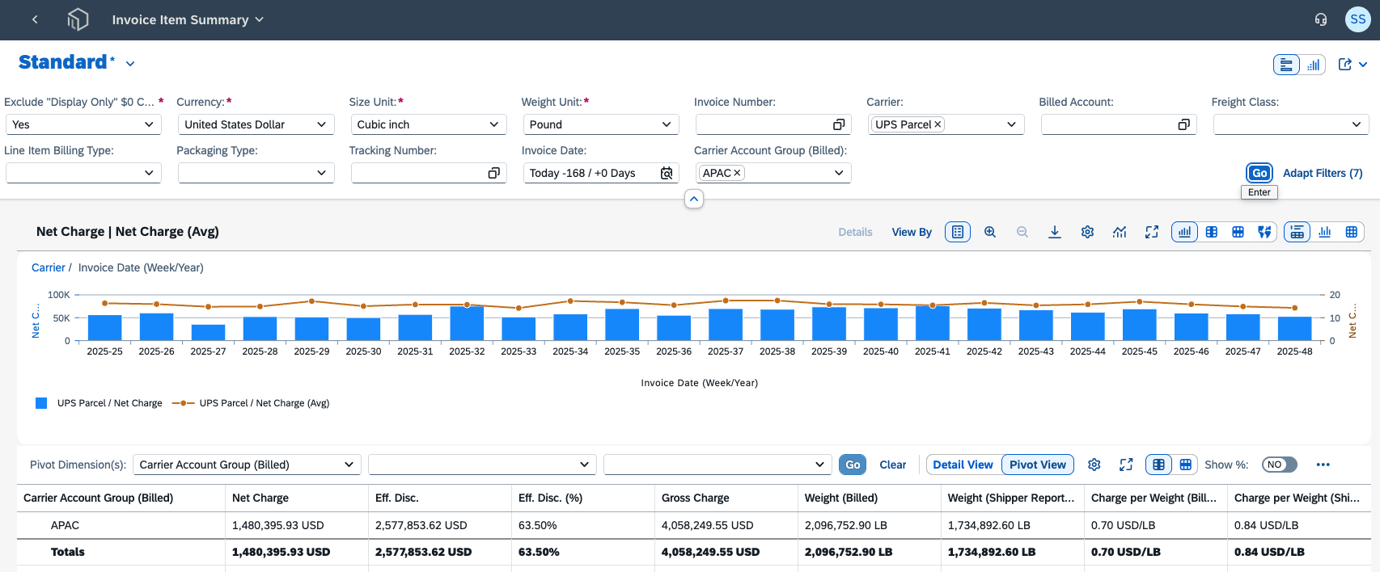
Task: Click the Clear link in pivot toolbar
Action: pos(893,465)
